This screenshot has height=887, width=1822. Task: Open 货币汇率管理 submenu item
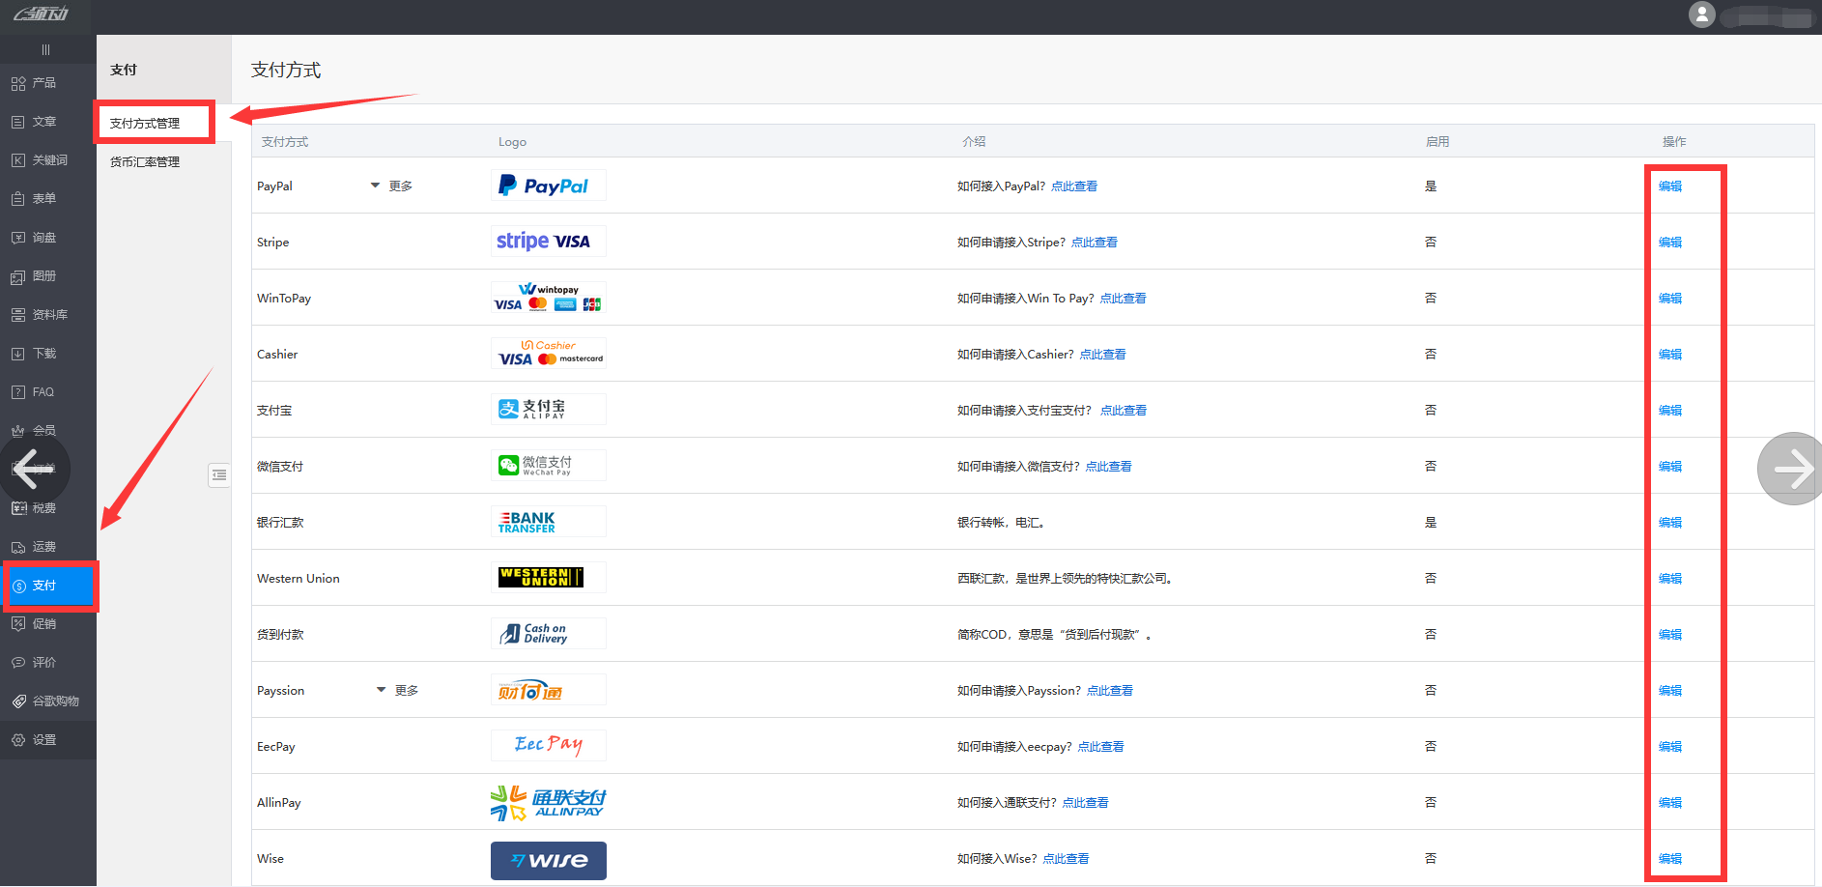click(145, 162)
